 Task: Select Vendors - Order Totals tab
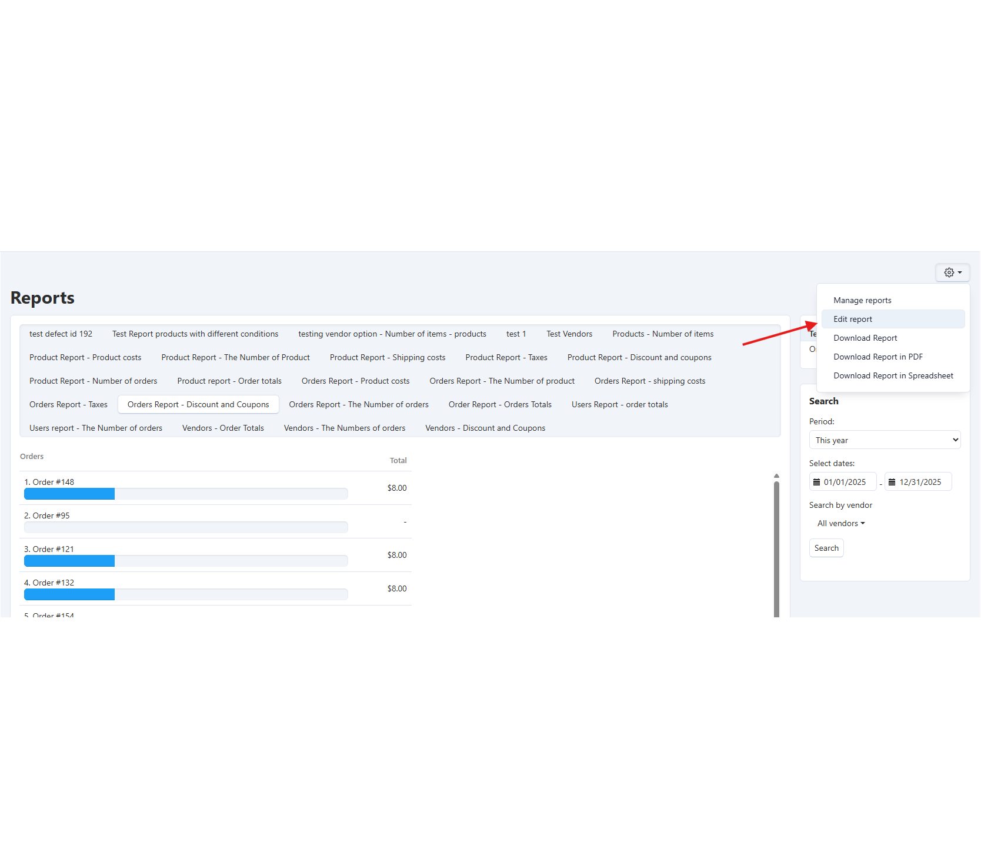(223, 428)
